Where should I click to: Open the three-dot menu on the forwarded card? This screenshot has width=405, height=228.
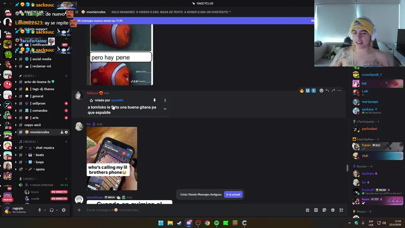(165, 100)
